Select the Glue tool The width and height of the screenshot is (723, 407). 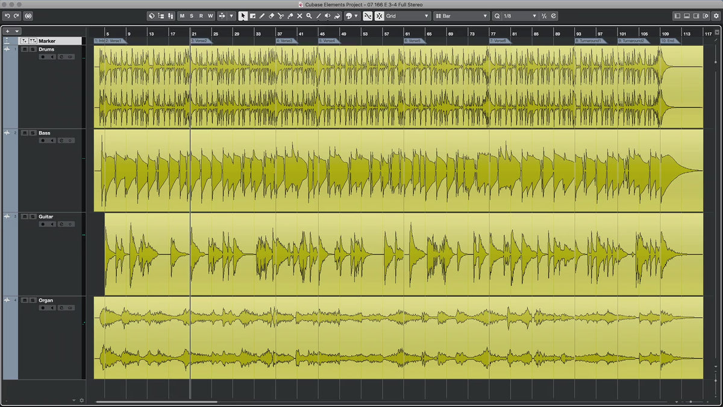coord(290,16)
